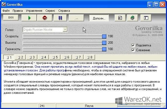167x109 pixels.
Task: Toggle the Подсветка checkbox
Action: tap(133, 45)
